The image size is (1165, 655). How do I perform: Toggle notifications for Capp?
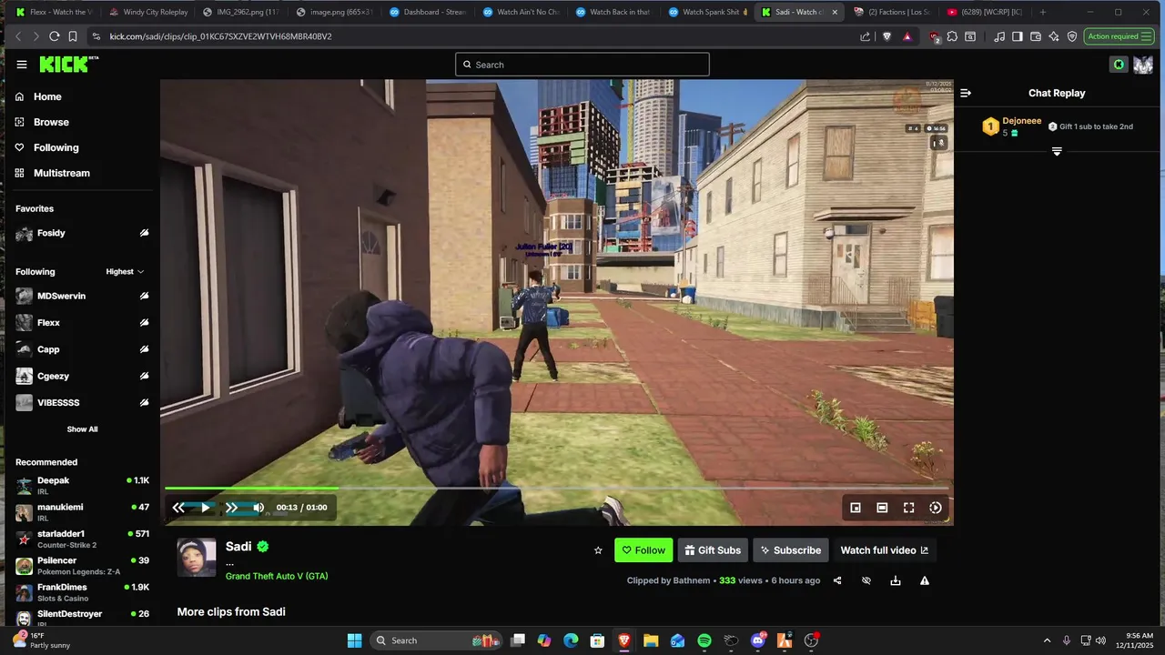144,349
